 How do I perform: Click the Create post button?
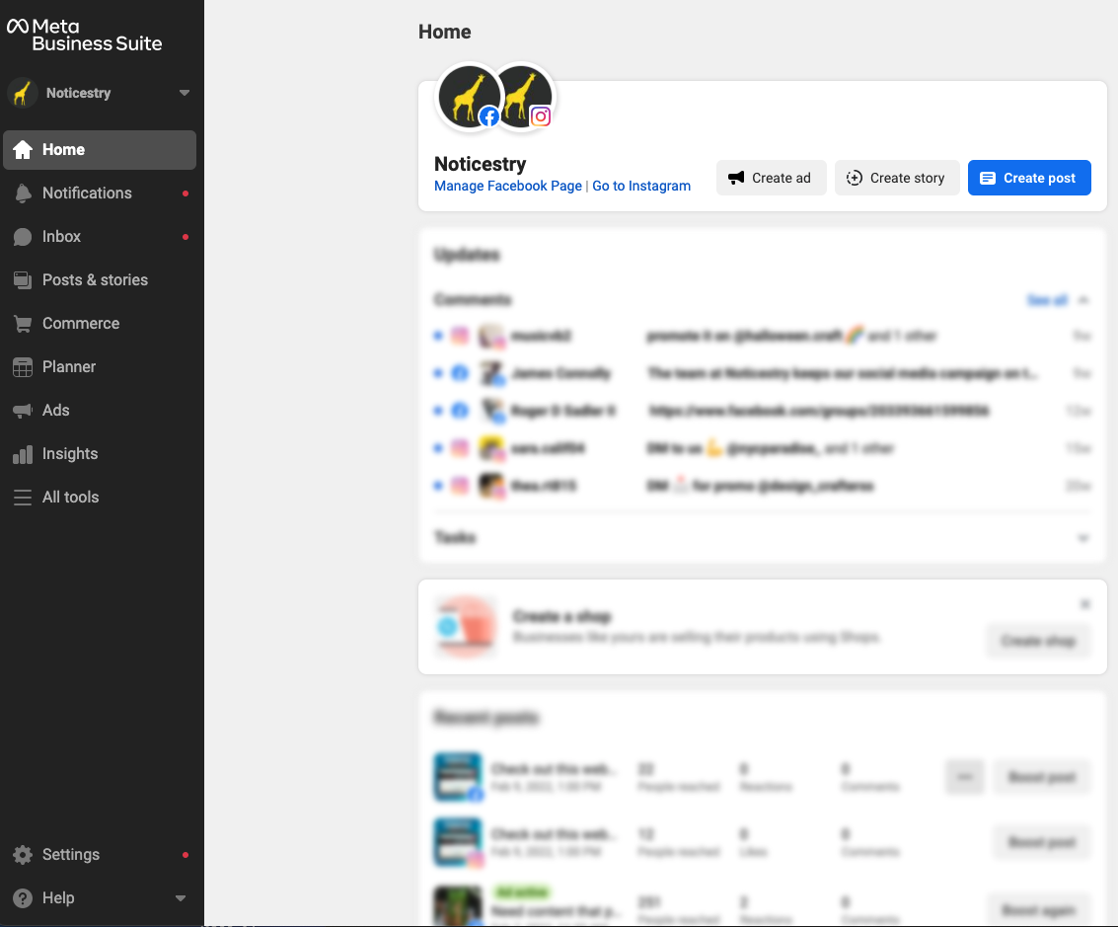tap(1029, 178)
